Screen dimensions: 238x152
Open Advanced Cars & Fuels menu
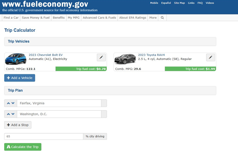coord(100,18)
